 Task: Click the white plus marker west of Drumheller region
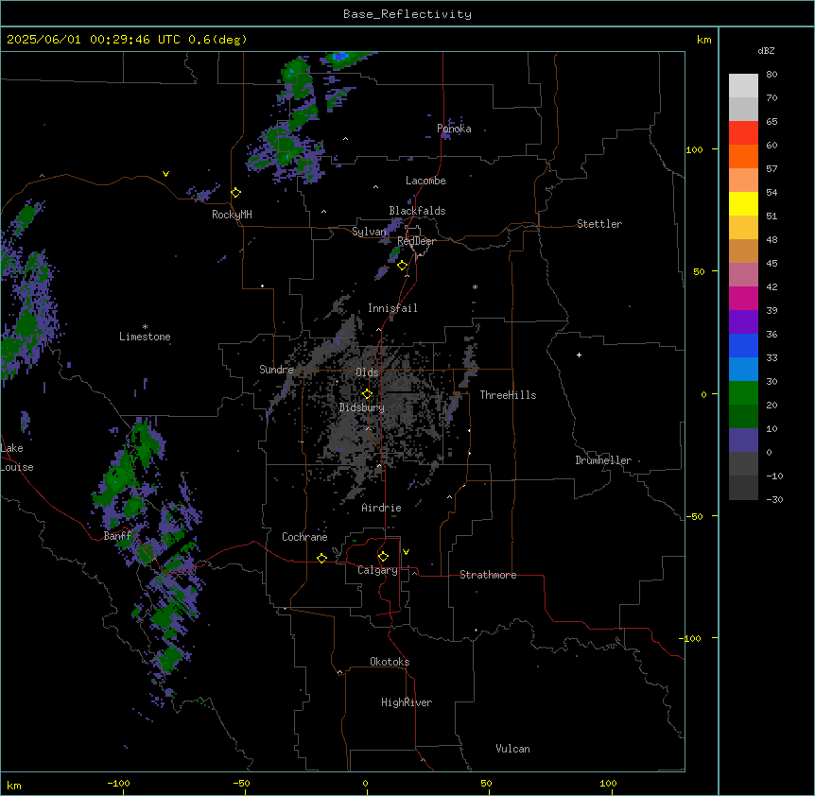tap(579, 355)
